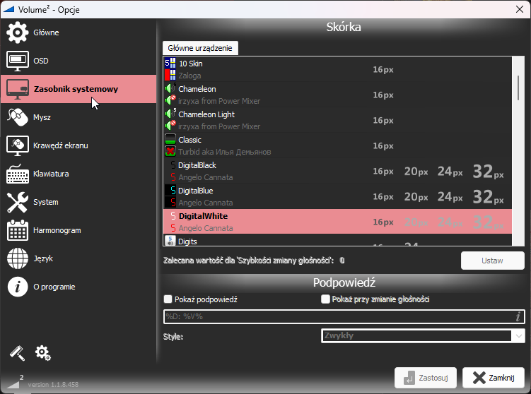Expand the Style combo box arrow
The width and height of the screenshot is (531, 394).
click(x=518, y=336)
